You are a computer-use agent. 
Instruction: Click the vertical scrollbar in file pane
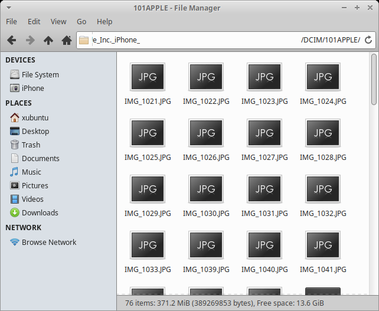point(374,177)
